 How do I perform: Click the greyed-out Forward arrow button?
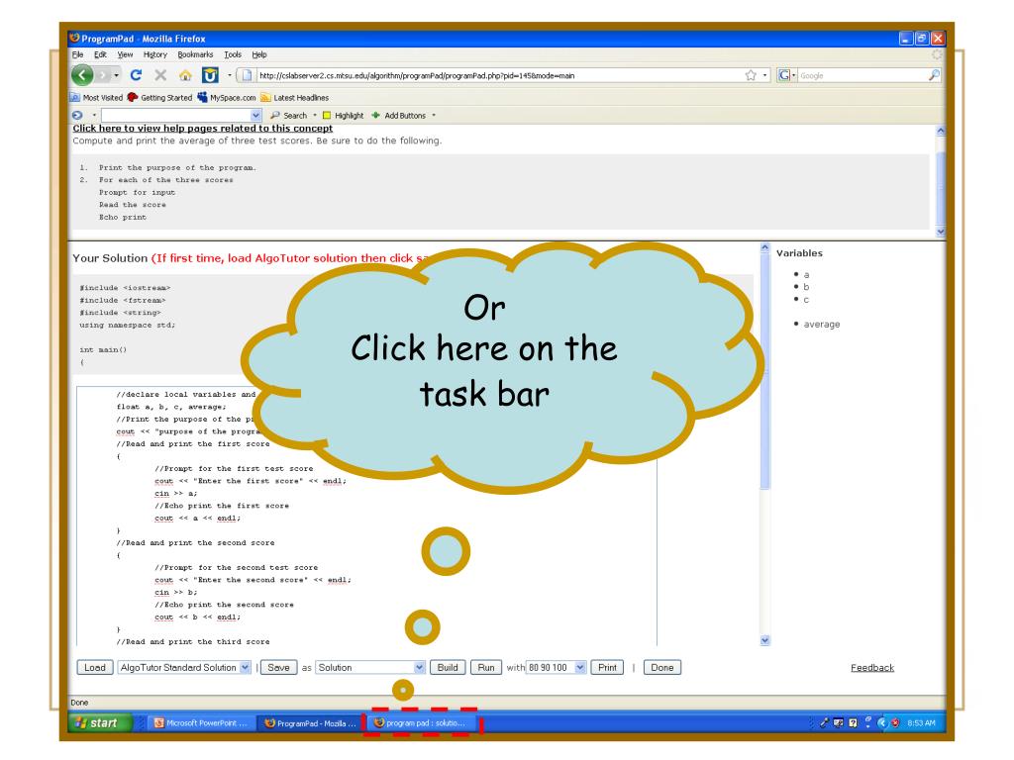click(103, 75)
